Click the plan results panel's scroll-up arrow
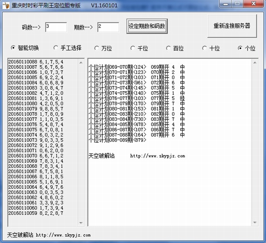Screen dimensions: 266x243 (x=254, y=62)
